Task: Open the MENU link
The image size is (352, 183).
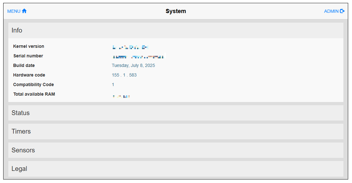Action: tap(14, 11)
